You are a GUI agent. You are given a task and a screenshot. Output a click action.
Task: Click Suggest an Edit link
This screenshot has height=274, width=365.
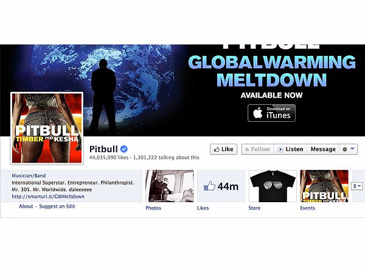point(57,206)
